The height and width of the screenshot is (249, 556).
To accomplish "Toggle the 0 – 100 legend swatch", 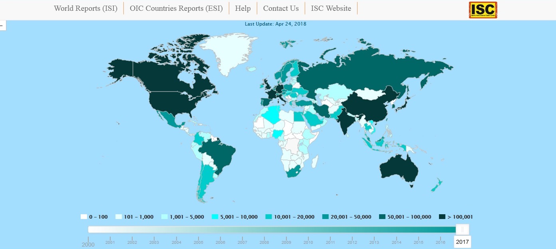I will 84,217.
